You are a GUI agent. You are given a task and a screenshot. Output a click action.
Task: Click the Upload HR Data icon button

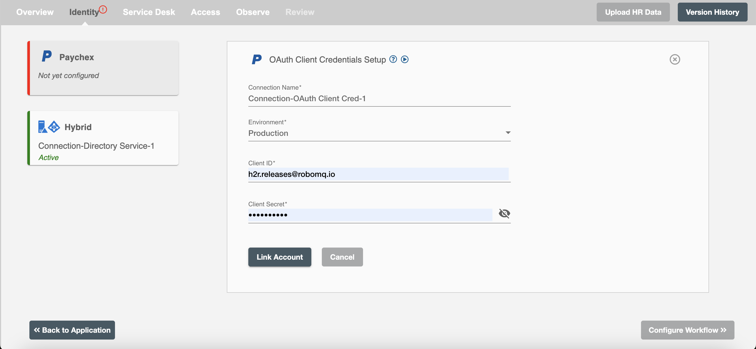[x=633, y=12]
